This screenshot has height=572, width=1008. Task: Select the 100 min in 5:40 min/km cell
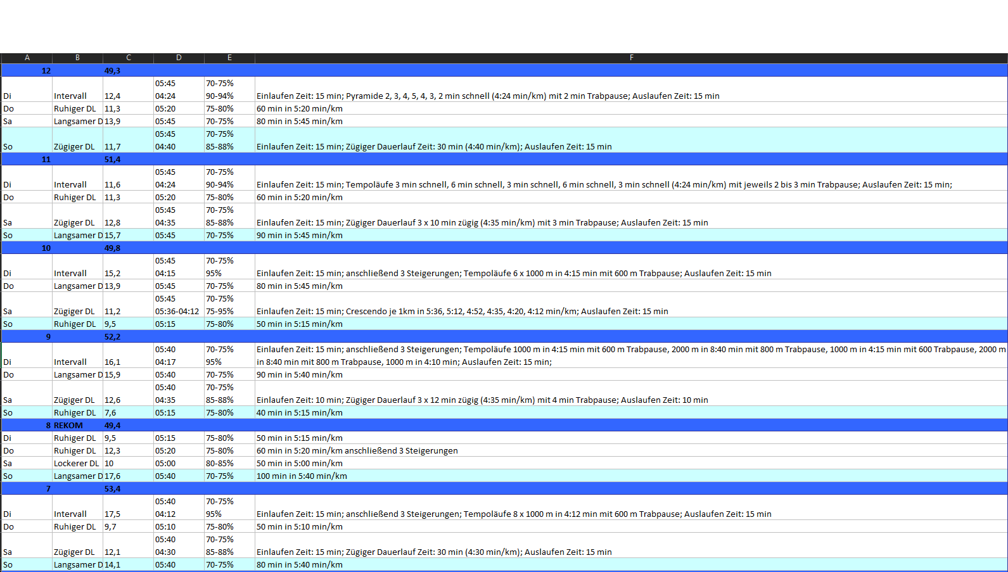click(x=302, y=476)
